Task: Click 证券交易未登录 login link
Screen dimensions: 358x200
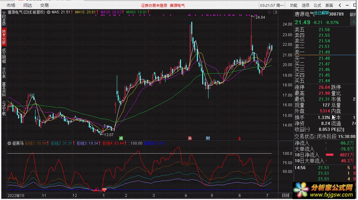Action: tap(154, 6)
